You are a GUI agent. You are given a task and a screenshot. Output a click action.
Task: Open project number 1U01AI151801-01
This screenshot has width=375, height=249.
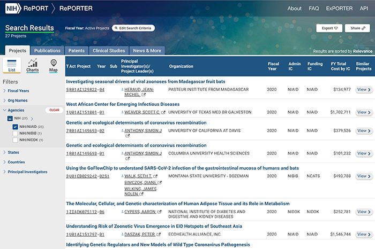pyautogui.click(x=85, y=113)
